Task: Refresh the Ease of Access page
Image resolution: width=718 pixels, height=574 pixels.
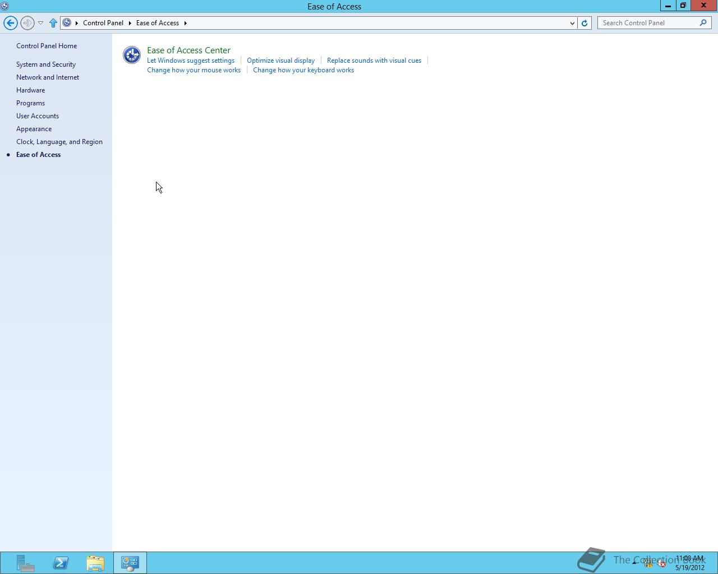Action: click(x=584, y=23)
